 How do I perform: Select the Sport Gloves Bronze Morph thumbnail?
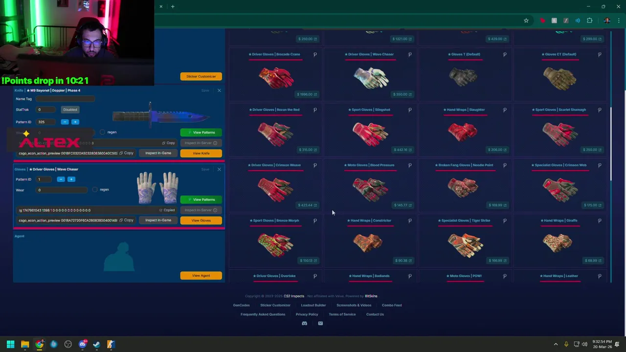pyautogui.click(x=275, y=243)
